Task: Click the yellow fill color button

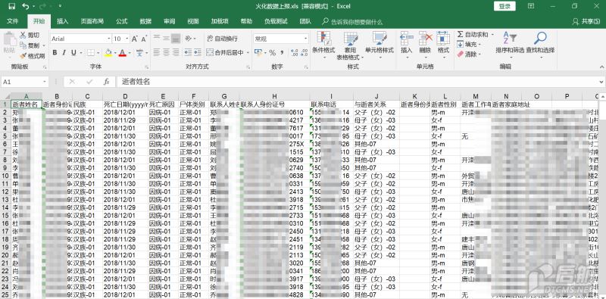Action: coord(108,52)
